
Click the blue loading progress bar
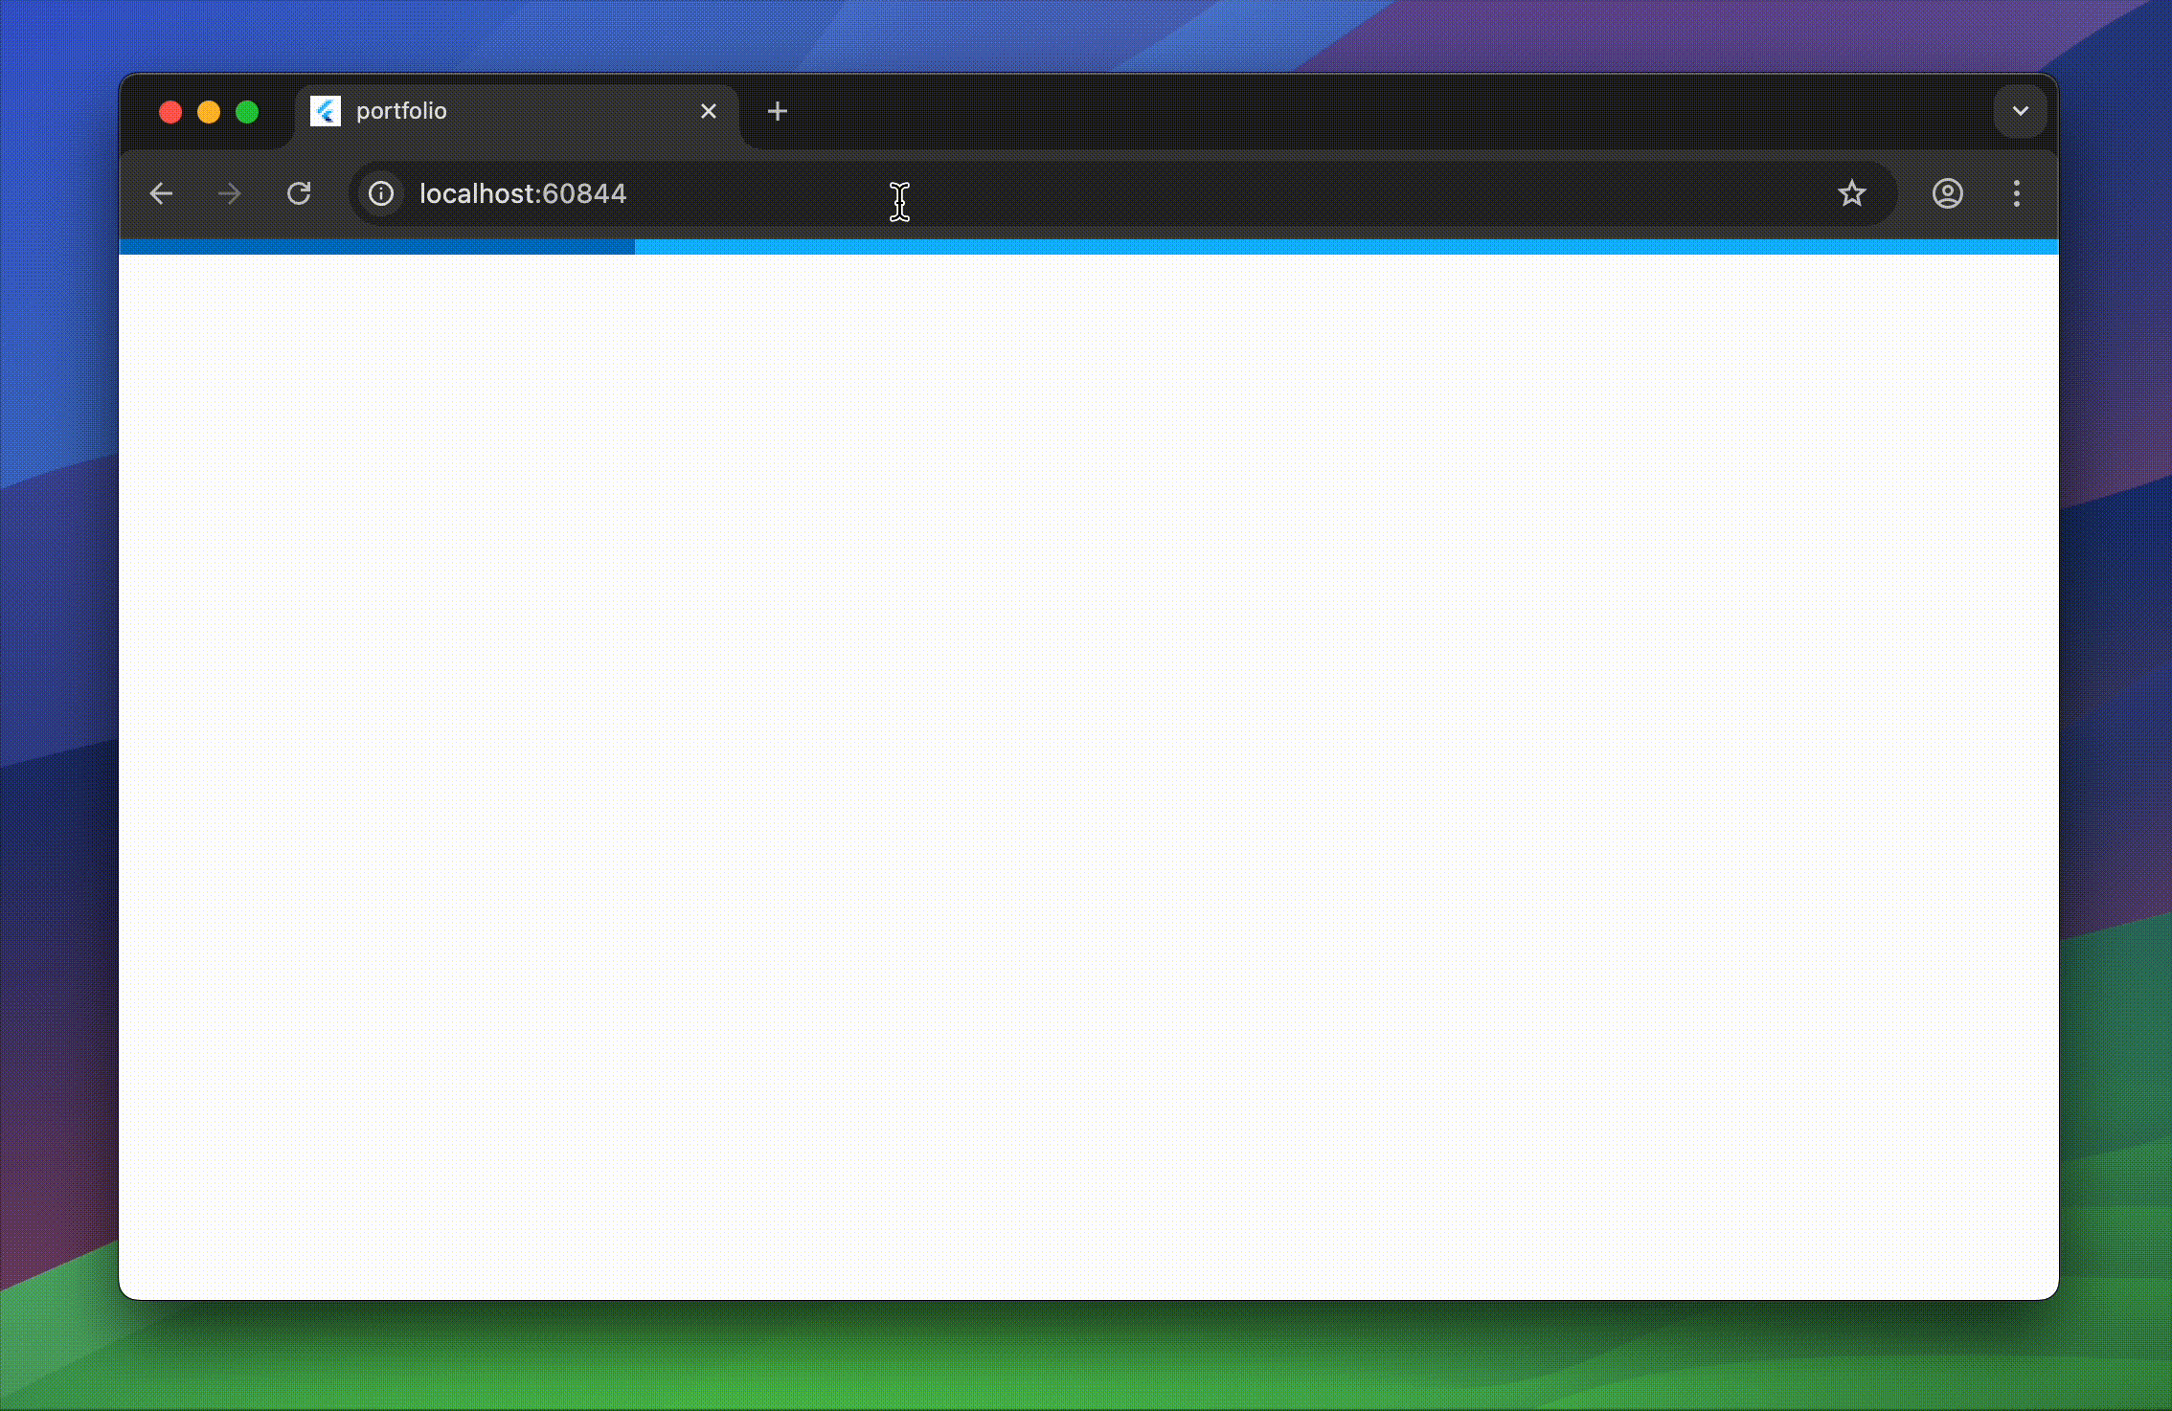[1088, 247]
